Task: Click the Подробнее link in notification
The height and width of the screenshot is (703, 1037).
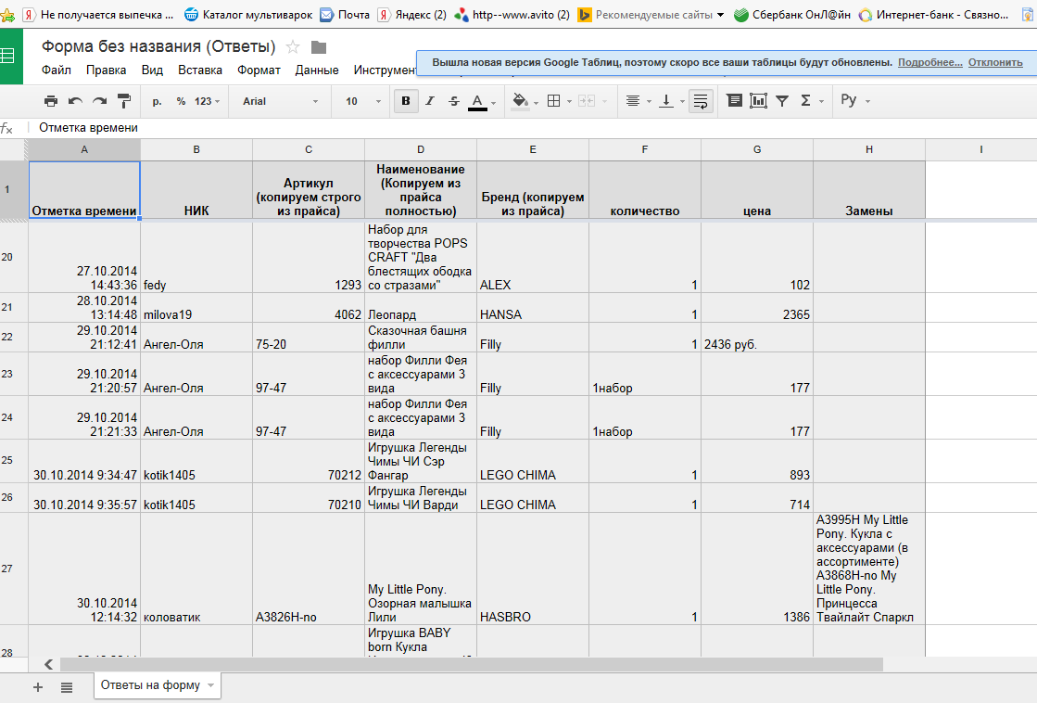Action: coord(930,62)
